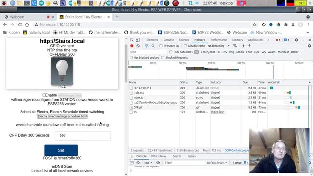Show more DevTools tabs chevron
313x176 pixels.
[268, 40]
